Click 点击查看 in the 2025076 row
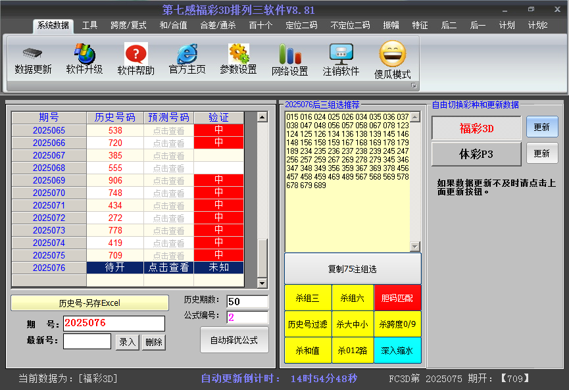569x390 pixels. pyautogui.click(x=169, y=268)
